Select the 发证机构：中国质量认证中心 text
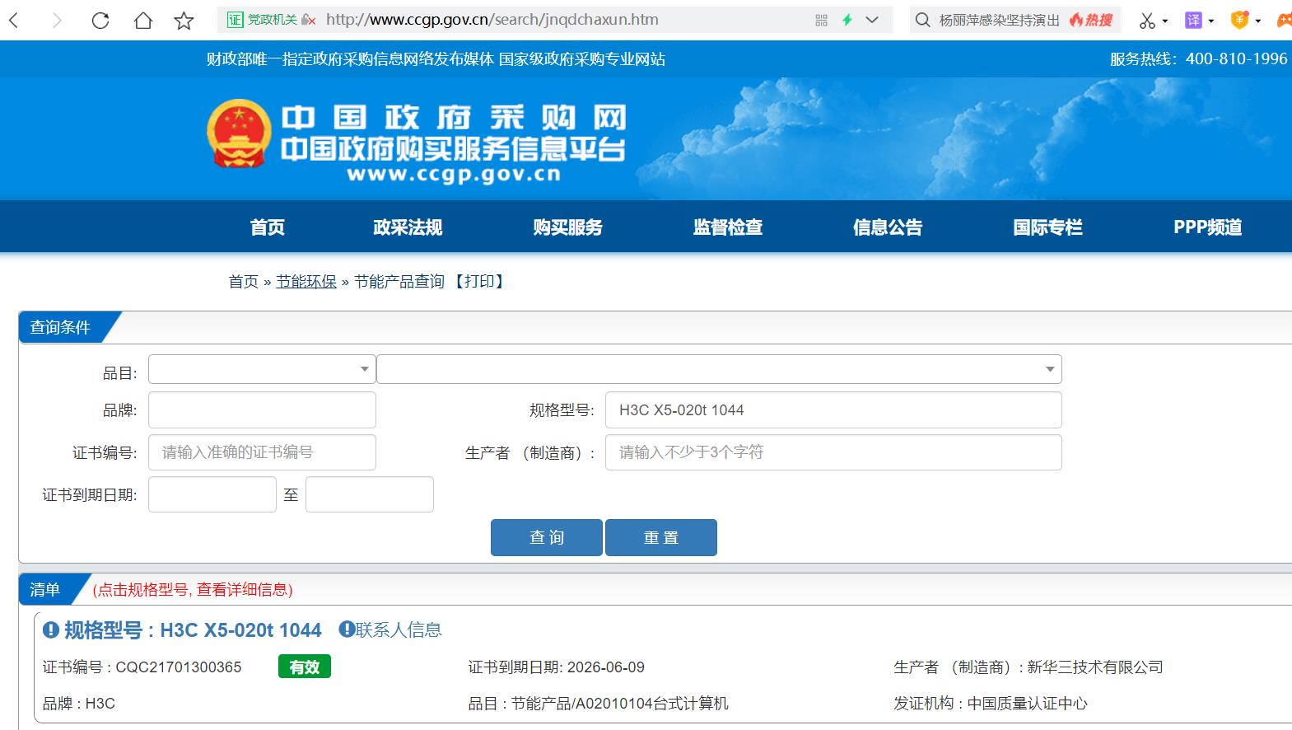1292x730 pixels. click(991, 704)
